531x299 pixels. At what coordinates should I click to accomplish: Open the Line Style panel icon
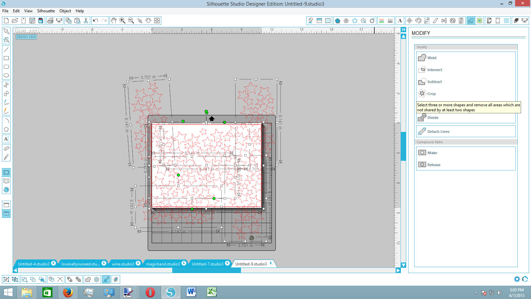click(x=390, y=21)
